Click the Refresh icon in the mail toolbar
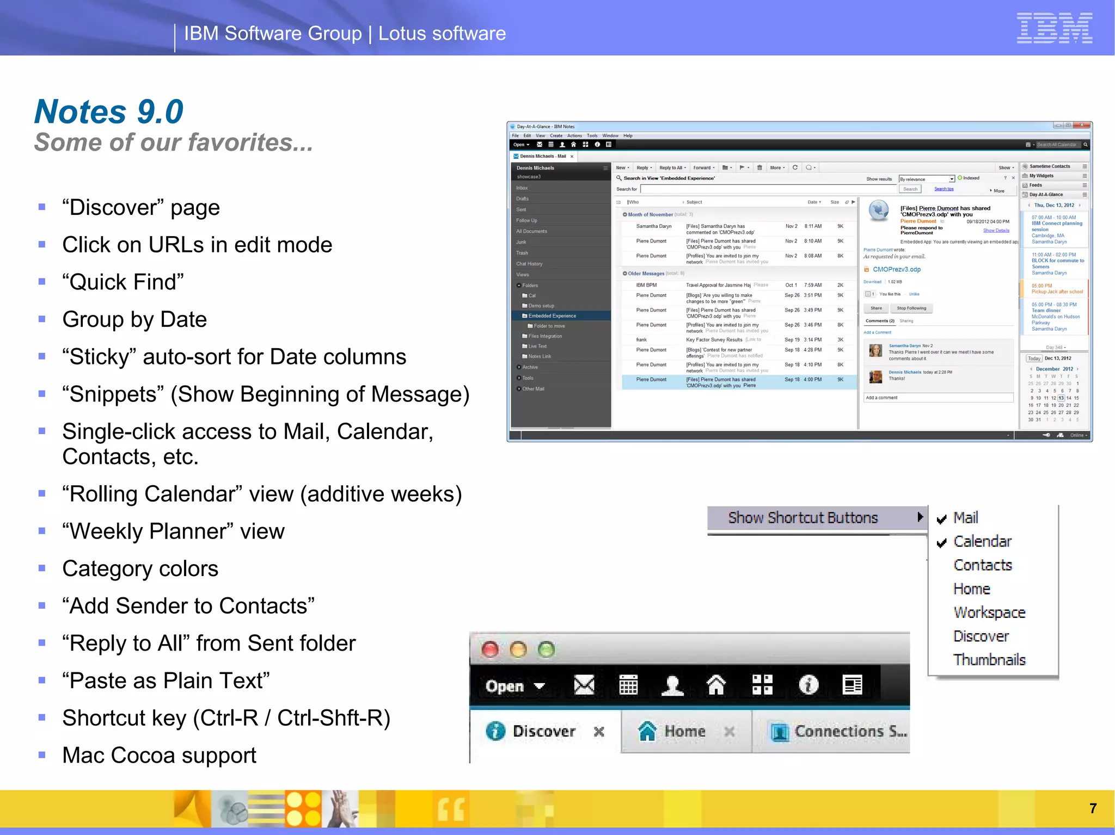The image size is (1115, 835). [795, 168]
